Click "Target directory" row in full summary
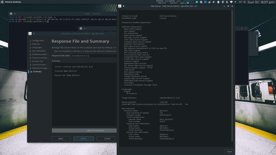Viewport: 276px width, 155px height. click(x=151, y=98)
